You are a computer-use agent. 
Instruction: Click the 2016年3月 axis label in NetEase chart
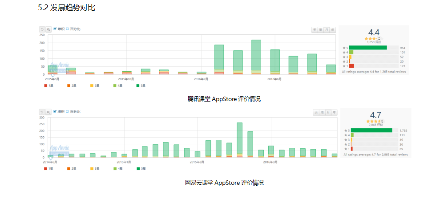click(270, 162)
